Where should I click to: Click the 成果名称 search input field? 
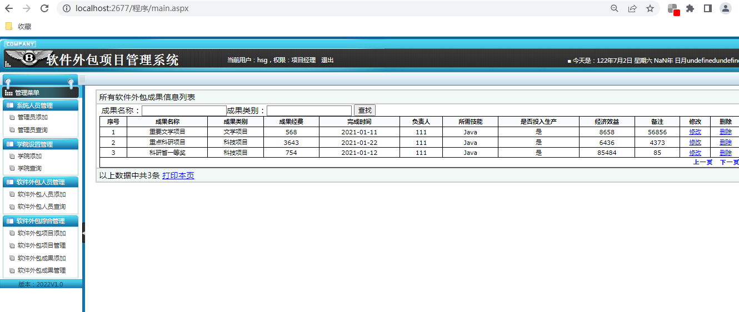pos(184,110)
